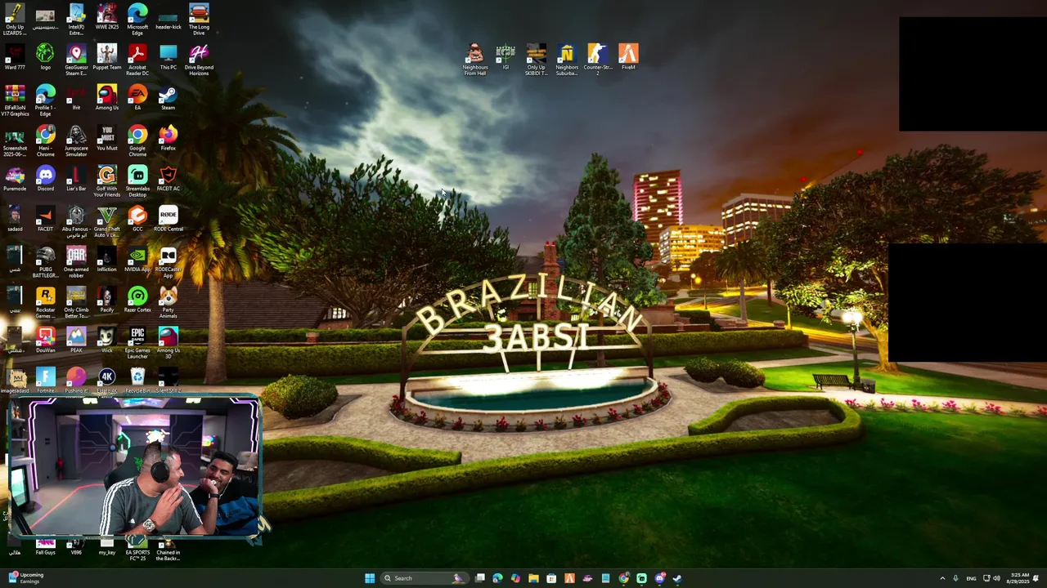
Task: Launch EA SPORTS FC 25 icon
Action: 137,549
